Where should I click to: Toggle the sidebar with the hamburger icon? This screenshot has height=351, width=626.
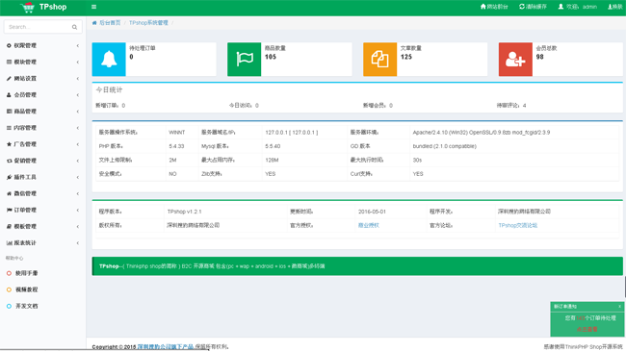(x=93, y=7)
